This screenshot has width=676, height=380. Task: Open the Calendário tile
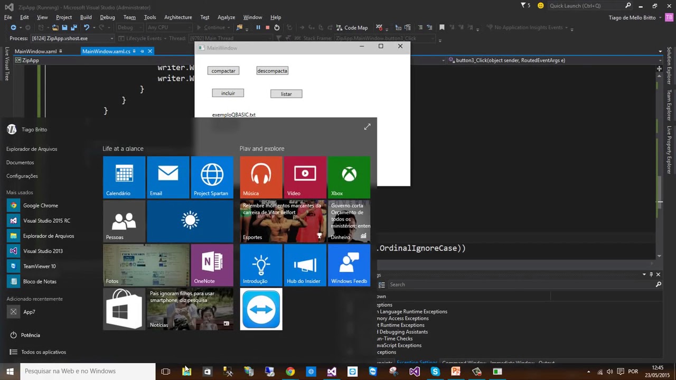[124, 177]
